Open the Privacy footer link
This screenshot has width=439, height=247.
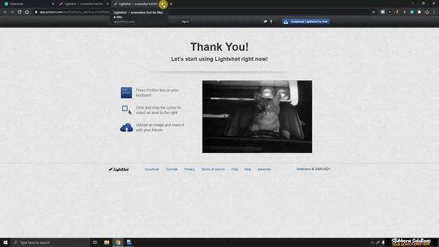click(x=189, y=169)
